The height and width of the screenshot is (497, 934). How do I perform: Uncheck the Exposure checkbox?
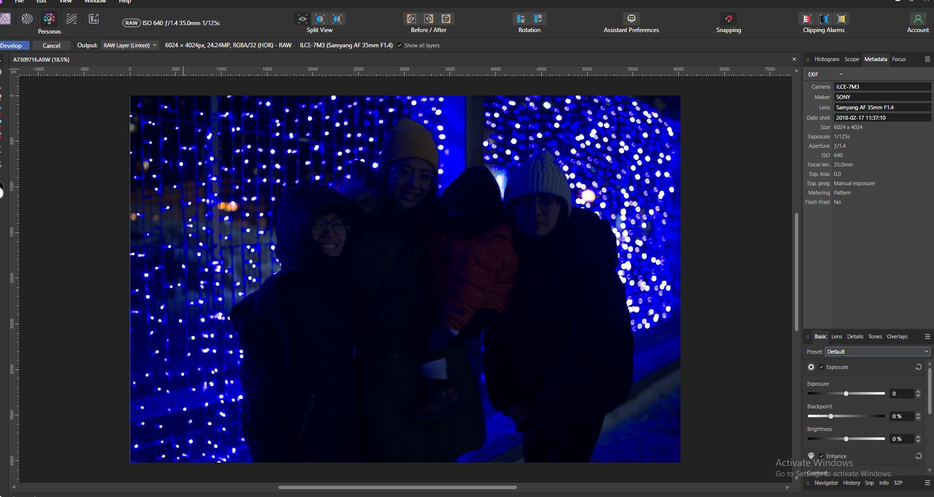tap(822, 367)
